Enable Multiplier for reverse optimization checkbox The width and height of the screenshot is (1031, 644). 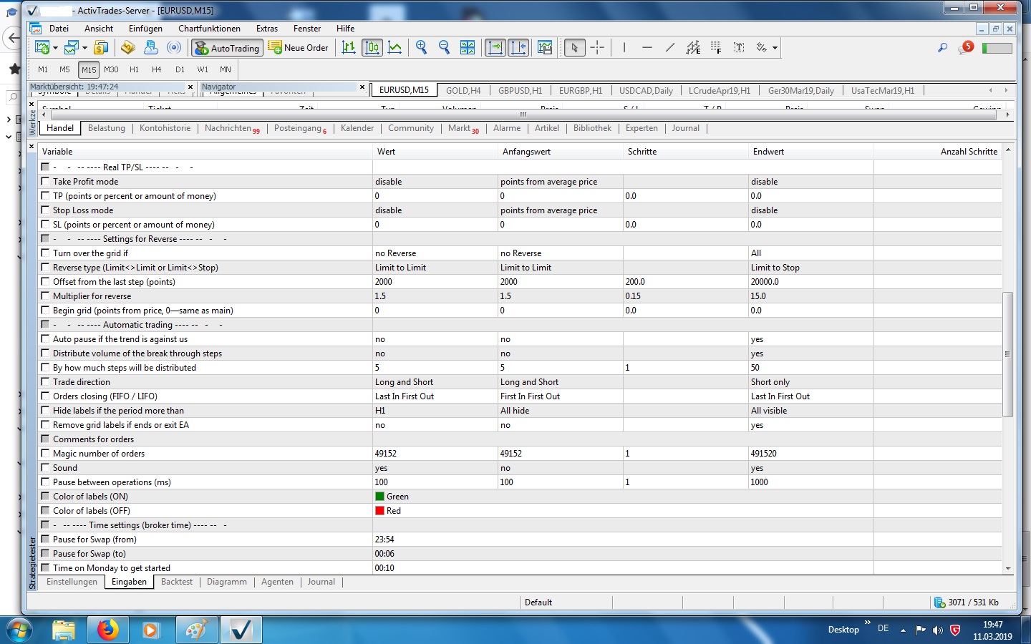pyautogui.click(x=46, y=296)
